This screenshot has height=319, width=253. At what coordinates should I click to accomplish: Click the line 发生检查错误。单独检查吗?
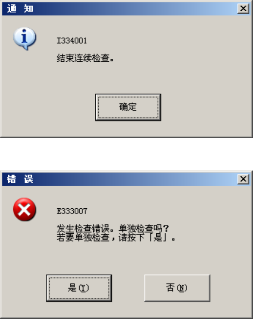click(113, 228)
